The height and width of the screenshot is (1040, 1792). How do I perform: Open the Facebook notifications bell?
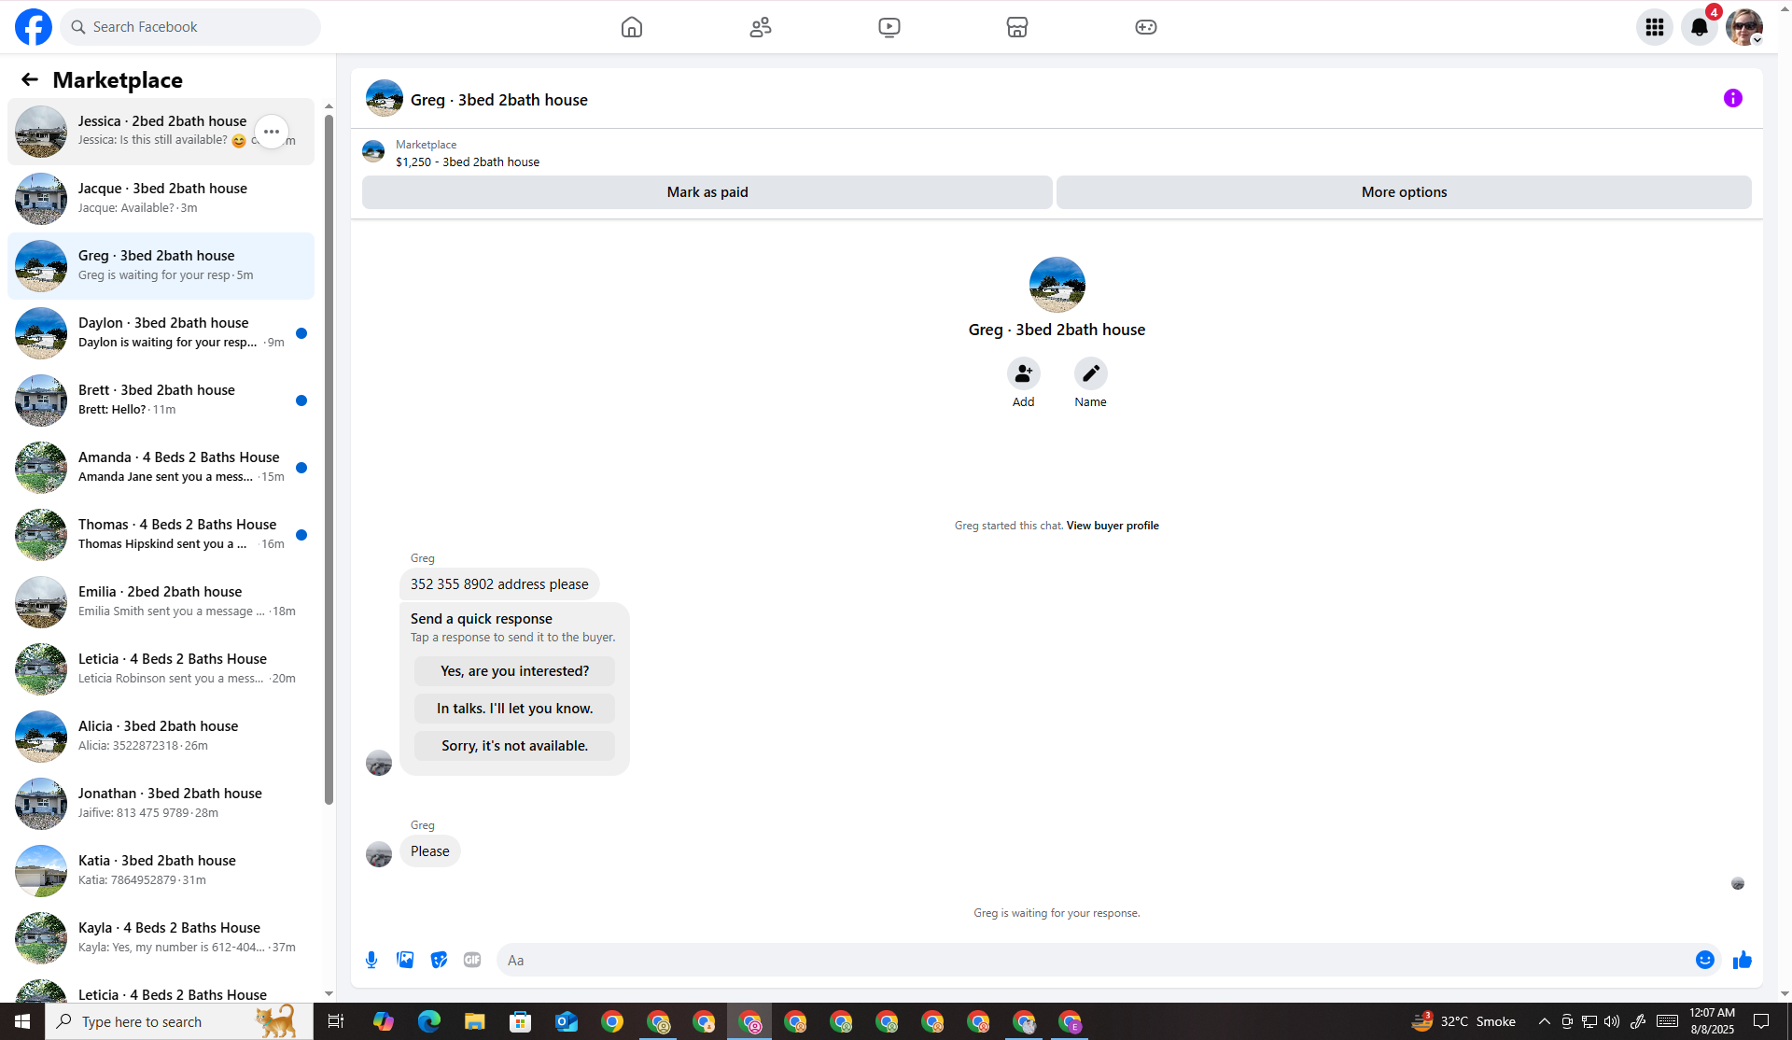point(1699,27)
